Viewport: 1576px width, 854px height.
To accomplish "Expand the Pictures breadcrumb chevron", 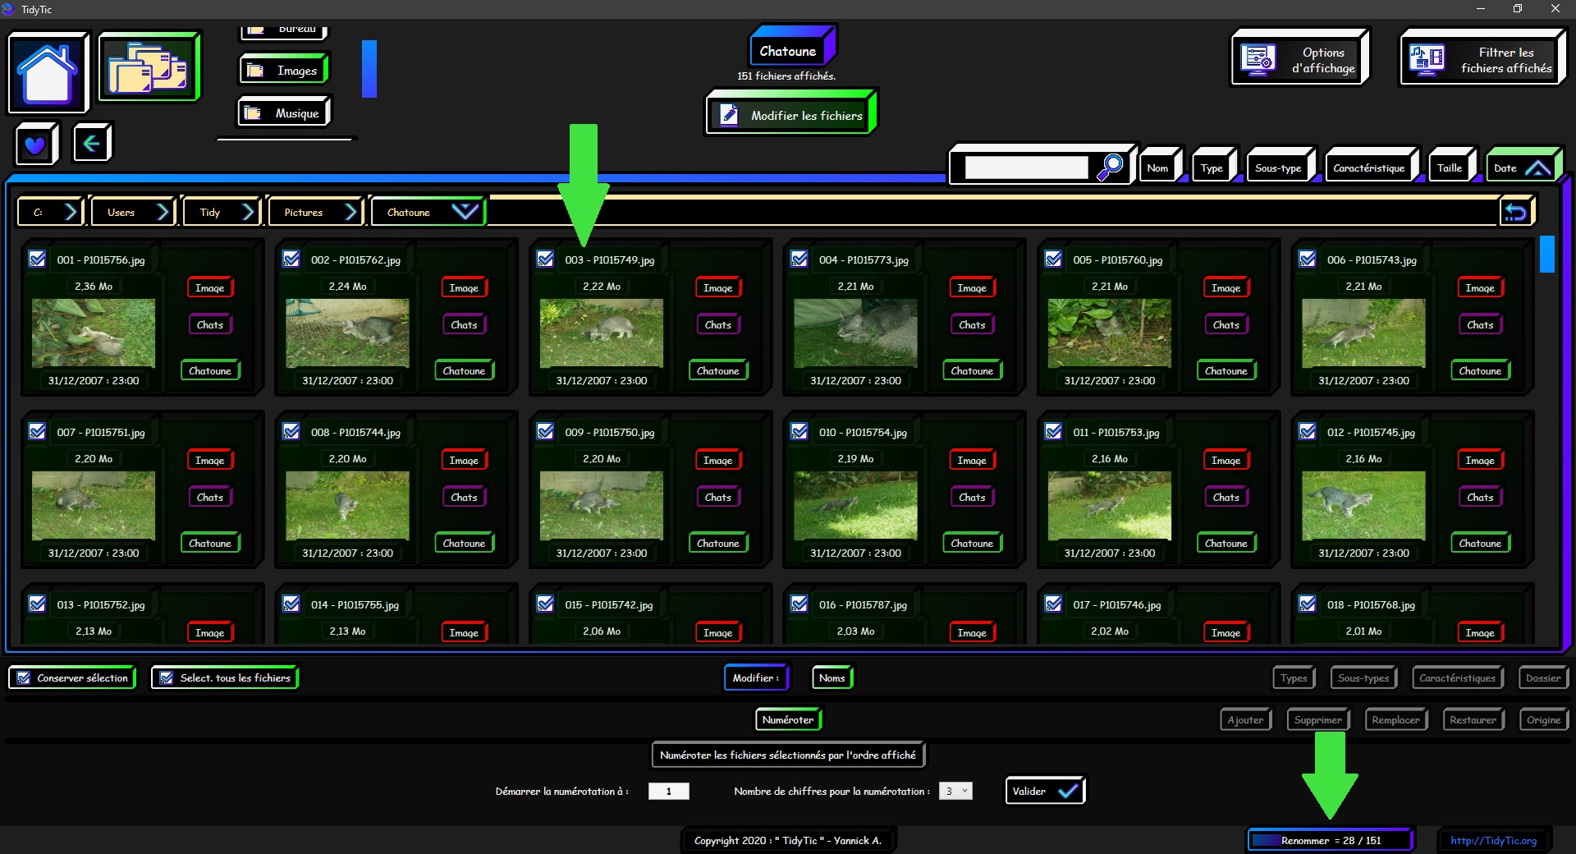I will tap(350, 212).
